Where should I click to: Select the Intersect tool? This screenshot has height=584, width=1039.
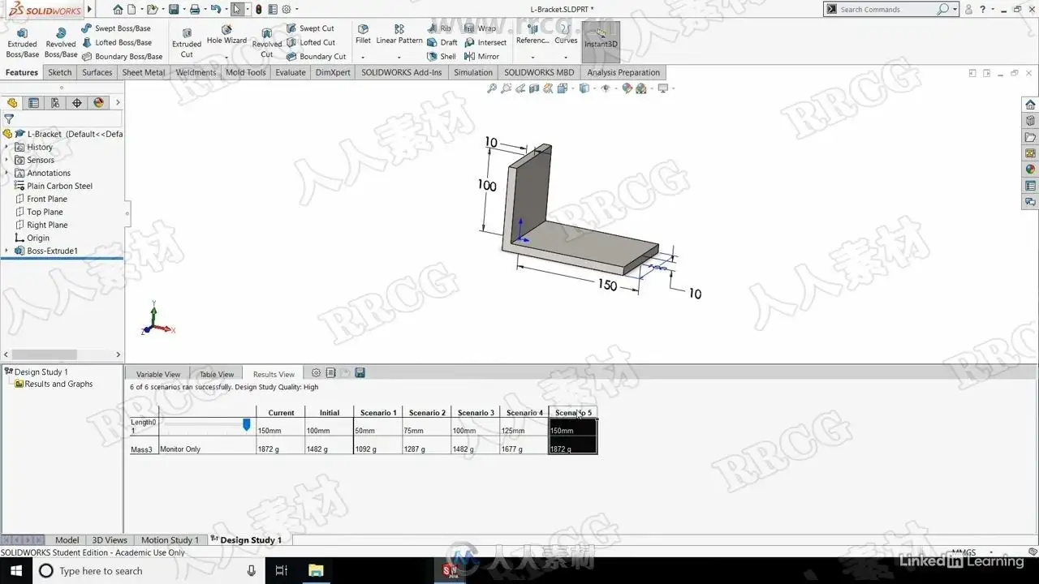coord(485,42)
